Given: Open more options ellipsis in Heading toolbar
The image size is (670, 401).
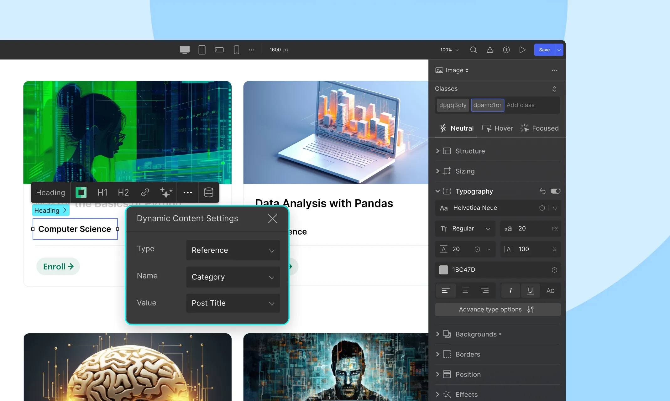Looking at the screenshot, I should 187,192.
